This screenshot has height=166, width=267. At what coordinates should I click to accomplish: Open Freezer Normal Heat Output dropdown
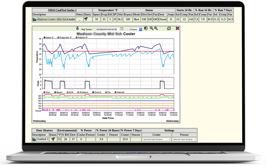(x=185, y=139)
